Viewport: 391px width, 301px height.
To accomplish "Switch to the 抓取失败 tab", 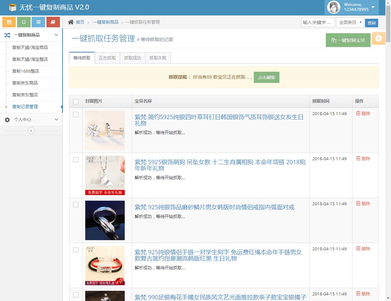I will 158,58.
